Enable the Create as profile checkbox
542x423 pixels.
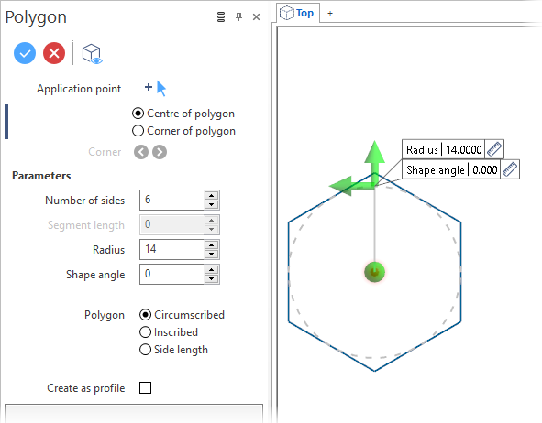tap(145, 388)
